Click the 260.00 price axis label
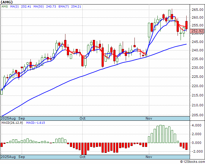Image resolution: width=205 pixels, height=164 pixels. click(197, 17)
